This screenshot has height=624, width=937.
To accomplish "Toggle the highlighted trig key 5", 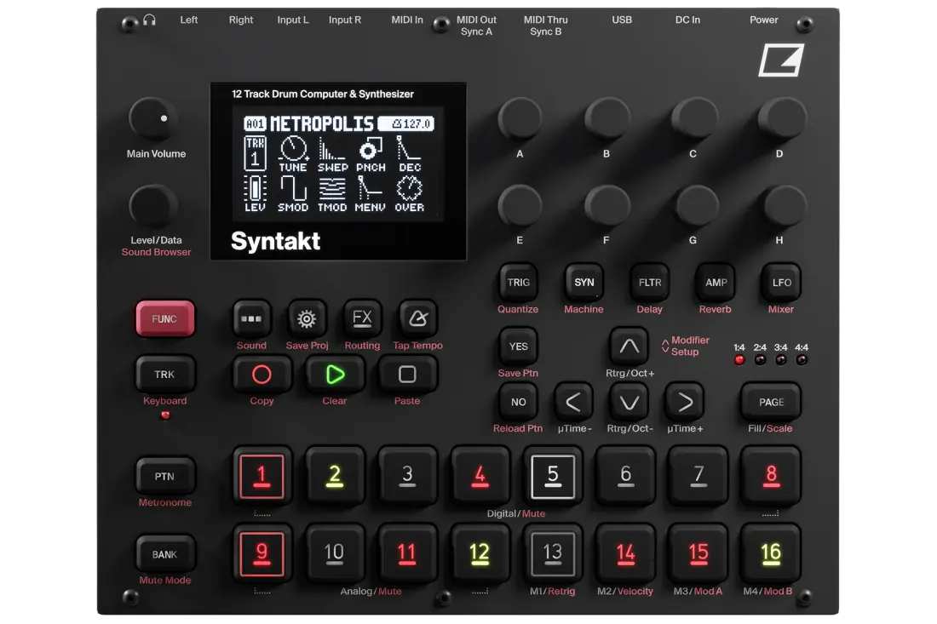I will [x=553, y=476].
